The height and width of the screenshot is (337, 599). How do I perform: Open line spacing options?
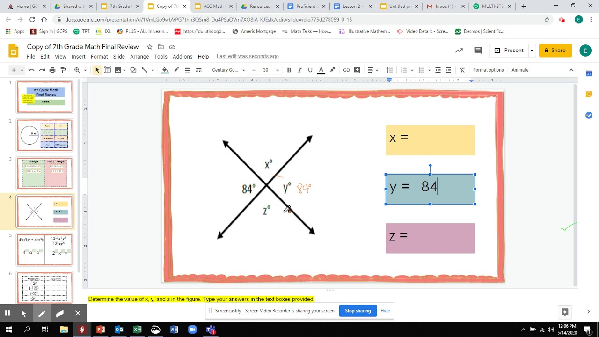point(389,70)
